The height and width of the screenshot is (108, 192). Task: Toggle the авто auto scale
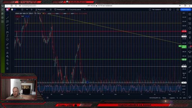point(184,98)
